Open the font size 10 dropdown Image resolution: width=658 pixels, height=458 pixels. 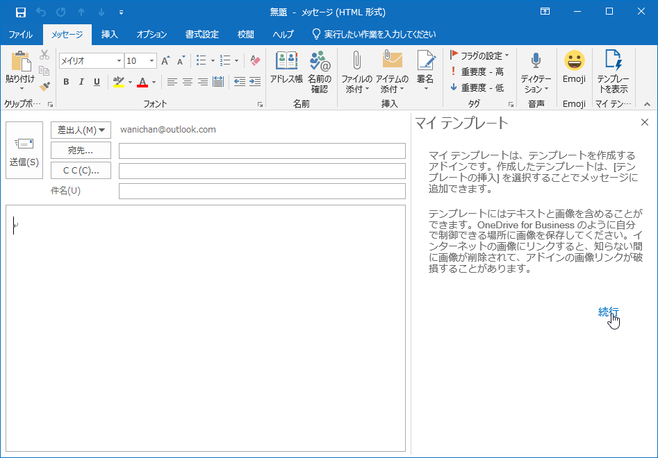click(x=152, y=61)
